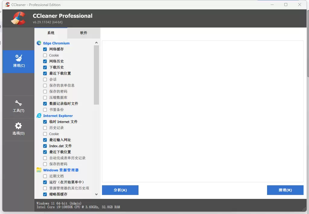The image size is (309, 214).
Task: Uncheck Index.dat 文件 checkbox
Action: [x=45, y=146]
